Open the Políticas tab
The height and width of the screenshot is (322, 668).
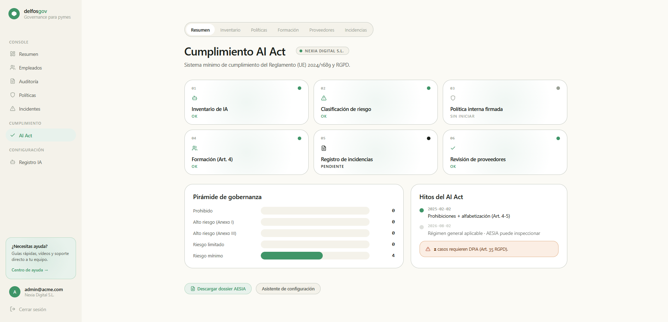coord(259,30)
